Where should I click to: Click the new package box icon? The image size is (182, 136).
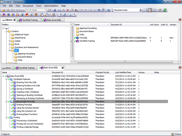click(36, 15)
